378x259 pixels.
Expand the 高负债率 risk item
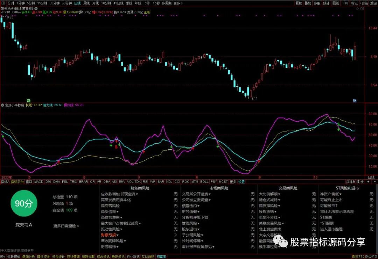(110, 211)
